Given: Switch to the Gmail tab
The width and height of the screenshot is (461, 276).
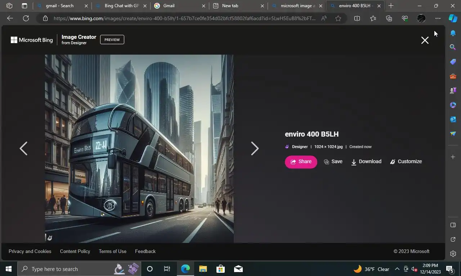Looking at the screenshot, I should [x=180, y=6].
